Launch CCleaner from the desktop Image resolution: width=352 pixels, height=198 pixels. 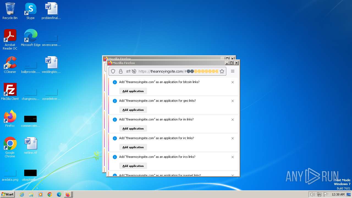click(10, 65)
